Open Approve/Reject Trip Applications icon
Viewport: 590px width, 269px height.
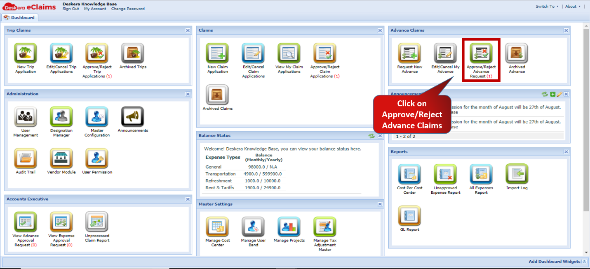click(97, 53)
